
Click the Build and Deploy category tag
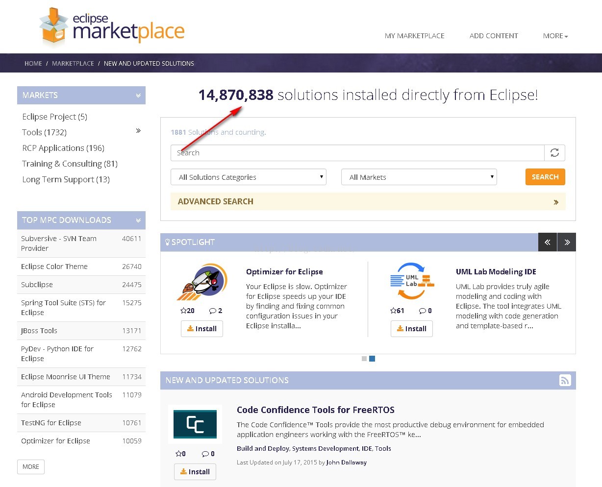(x=263, y=449)
